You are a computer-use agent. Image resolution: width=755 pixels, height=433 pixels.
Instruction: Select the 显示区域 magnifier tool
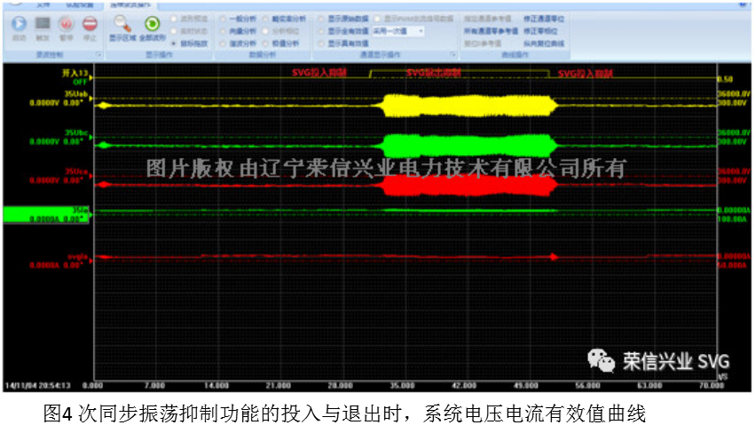pos(122,27)
